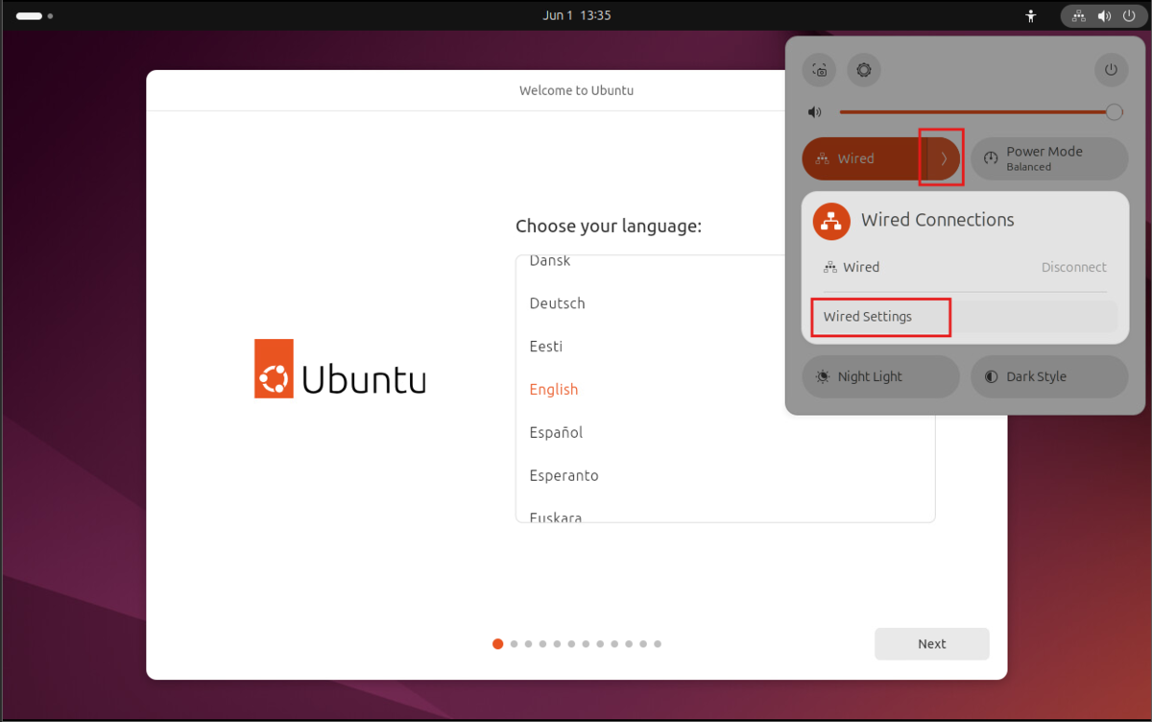
Task: Toggle the Wired network connection
Action: click(x=864, y=158)
